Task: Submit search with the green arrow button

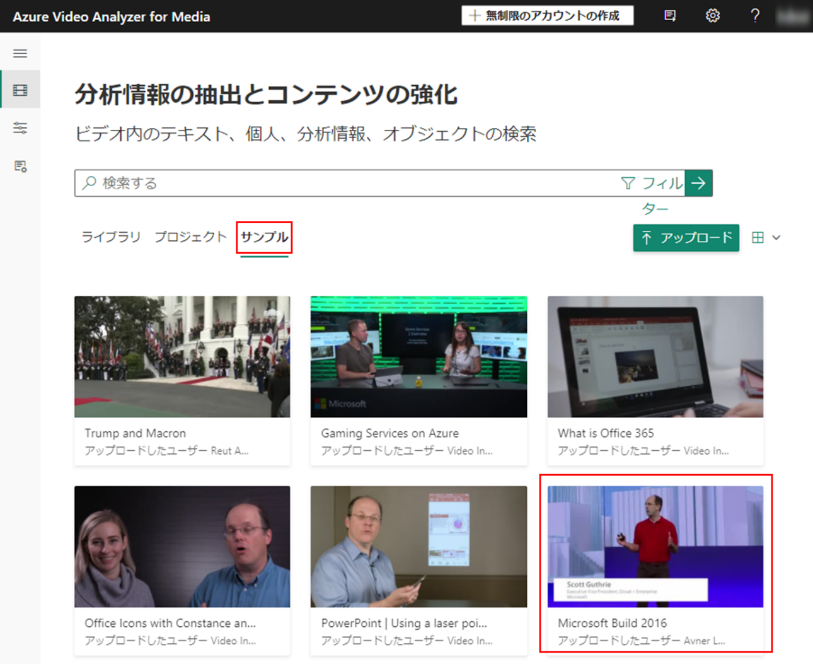Action: [698, 183]
